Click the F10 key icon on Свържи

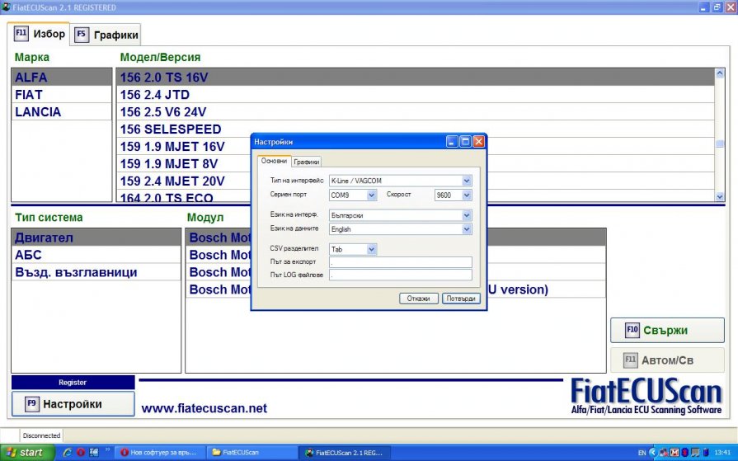[x=632, y=330]
